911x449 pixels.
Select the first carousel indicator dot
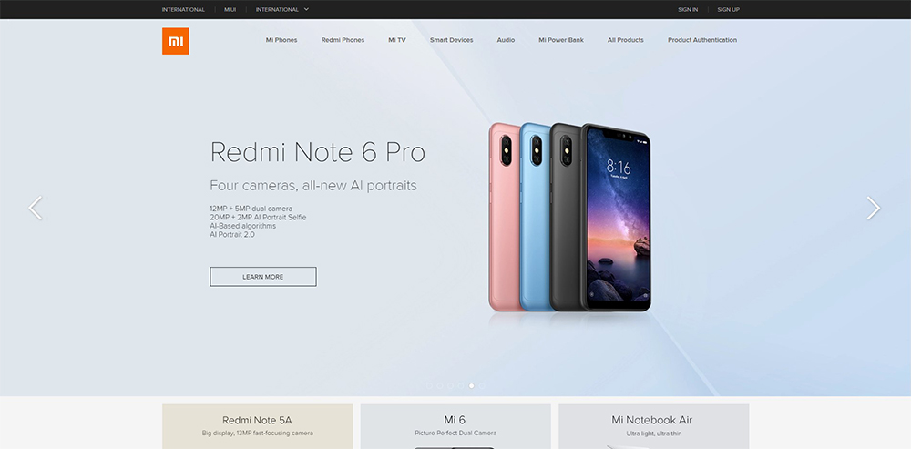tap(429, 385)
